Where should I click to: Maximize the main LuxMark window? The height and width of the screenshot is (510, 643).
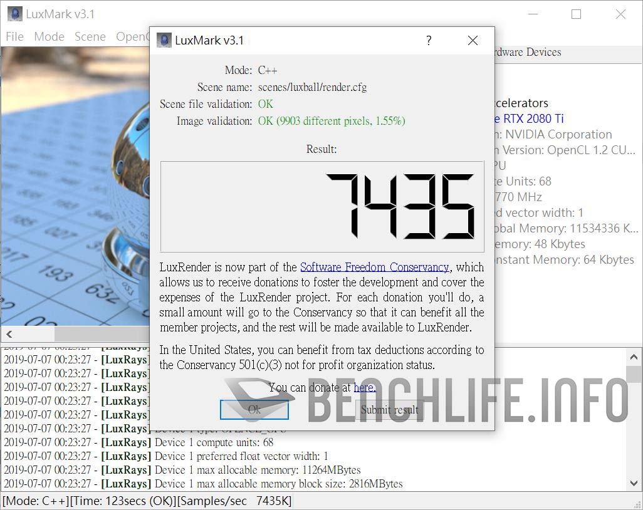(576, 14)
